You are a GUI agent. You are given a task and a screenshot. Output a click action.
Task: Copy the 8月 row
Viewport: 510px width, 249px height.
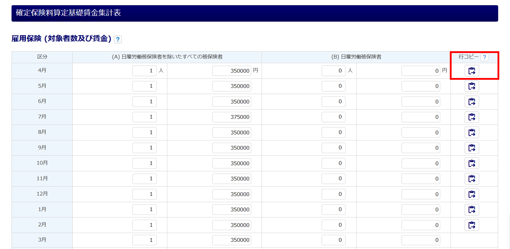tap(472, 132)
